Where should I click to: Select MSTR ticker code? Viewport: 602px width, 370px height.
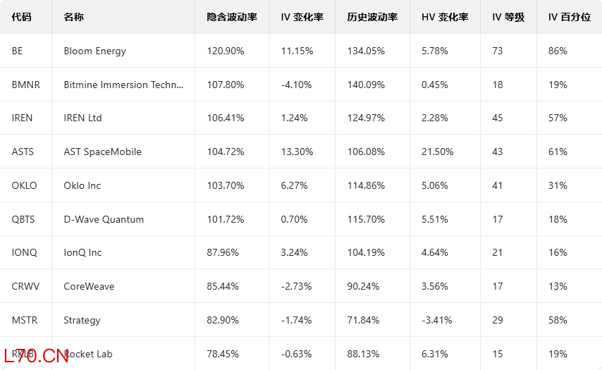pyautogui.click(x=25, y=320)
